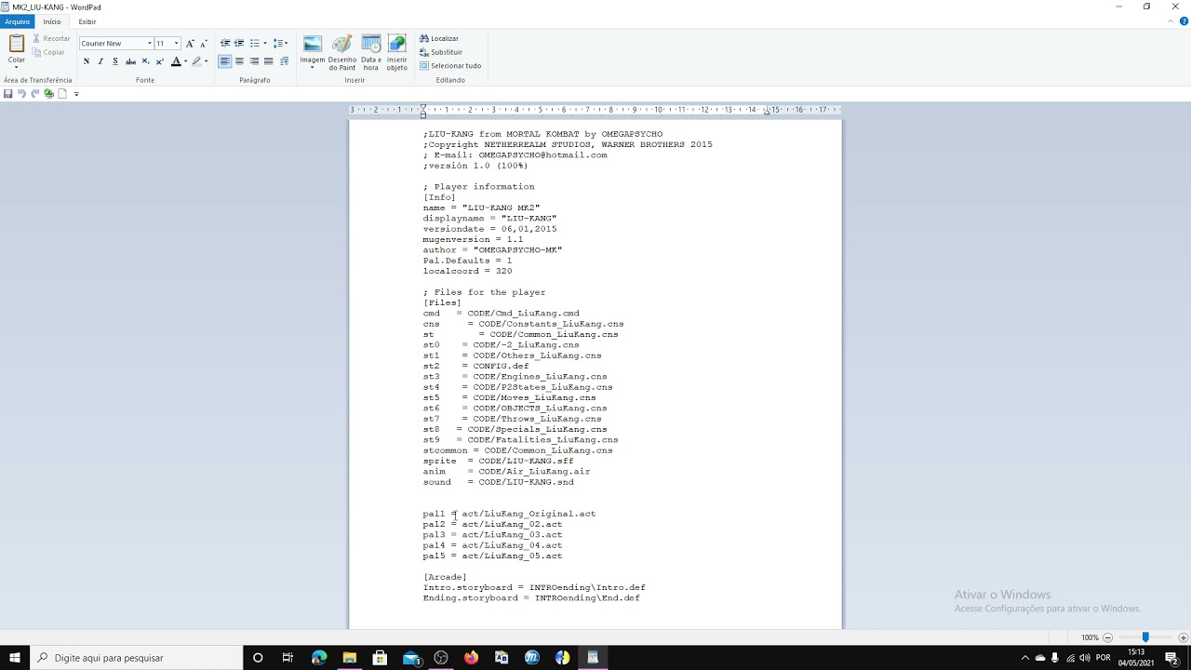This screenshot has width=1191, height=670.
Task: Undo the last action in quick access toolbar
Action: point(21,93)
